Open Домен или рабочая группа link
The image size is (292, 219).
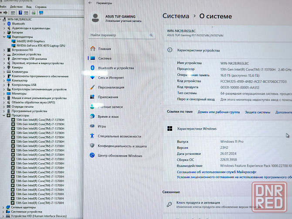click(219, 112)
